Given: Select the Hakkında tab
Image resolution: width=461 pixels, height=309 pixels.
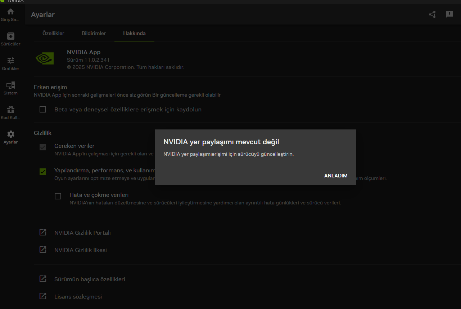Looking at the screenshot, I should 134,33.
